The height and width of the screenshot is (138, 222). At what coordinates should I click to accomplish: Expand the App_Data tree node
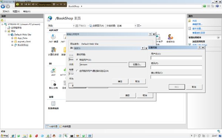(12, 38)
